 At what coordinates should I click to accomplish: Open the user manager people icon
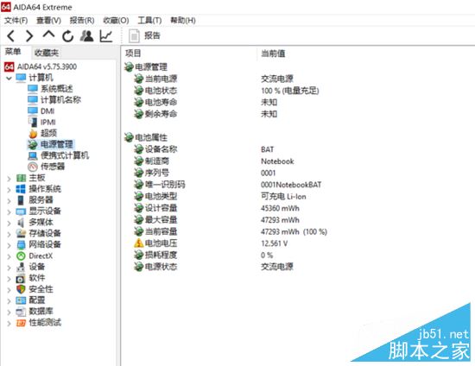[87, 36]
